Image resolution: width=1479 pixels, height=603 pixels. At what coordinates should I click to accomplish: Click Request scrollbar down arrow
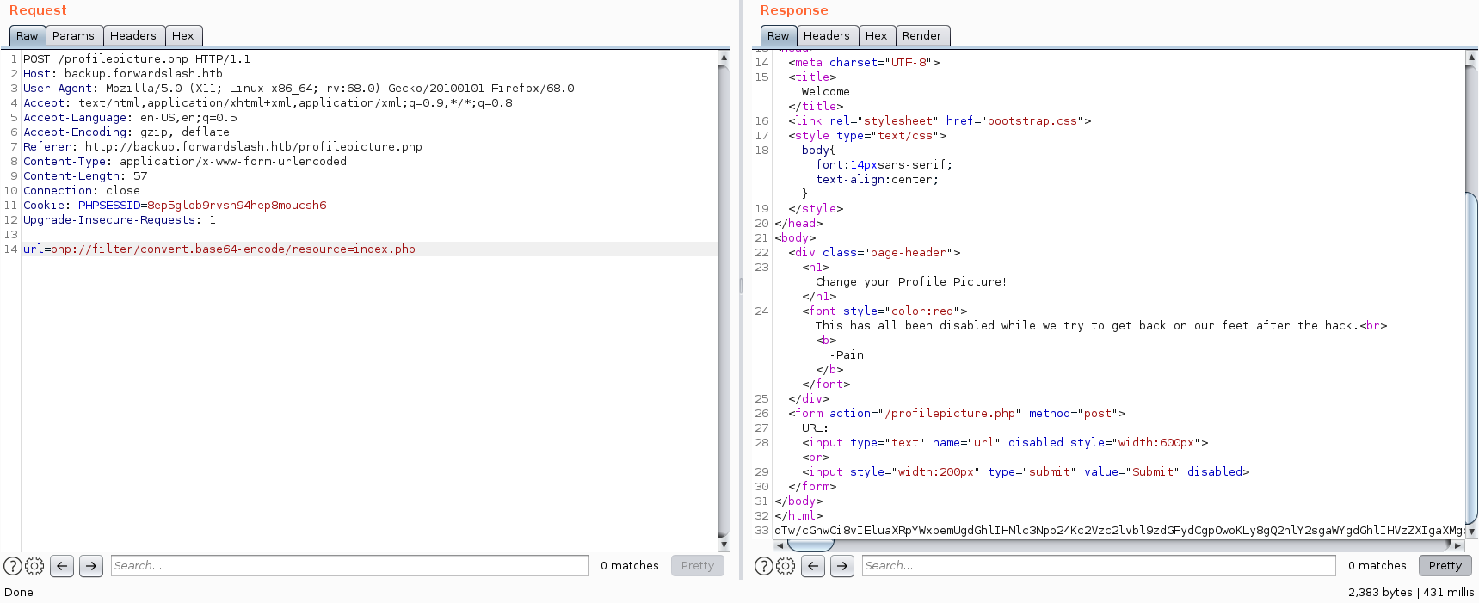point(724,545)
